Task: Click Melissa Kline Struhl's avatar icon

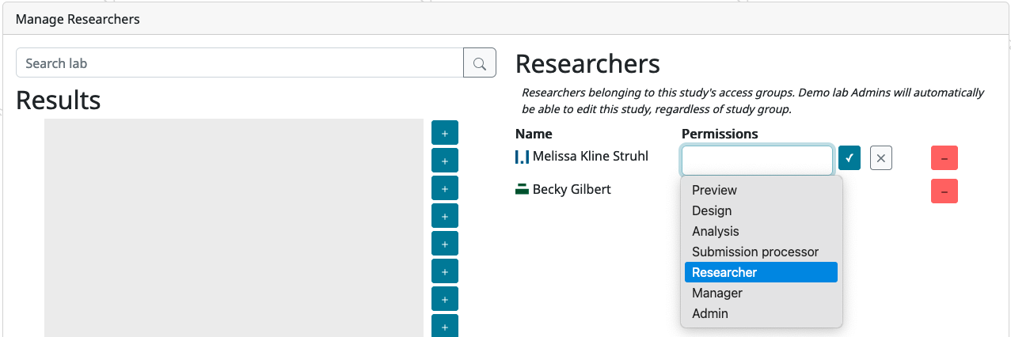Action: pos(522,157)
